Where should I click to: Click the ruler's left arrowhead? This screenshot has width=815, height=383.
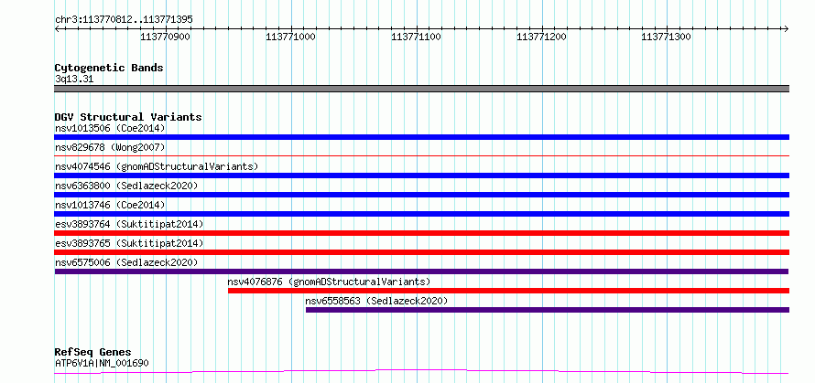tap(57, 28)
